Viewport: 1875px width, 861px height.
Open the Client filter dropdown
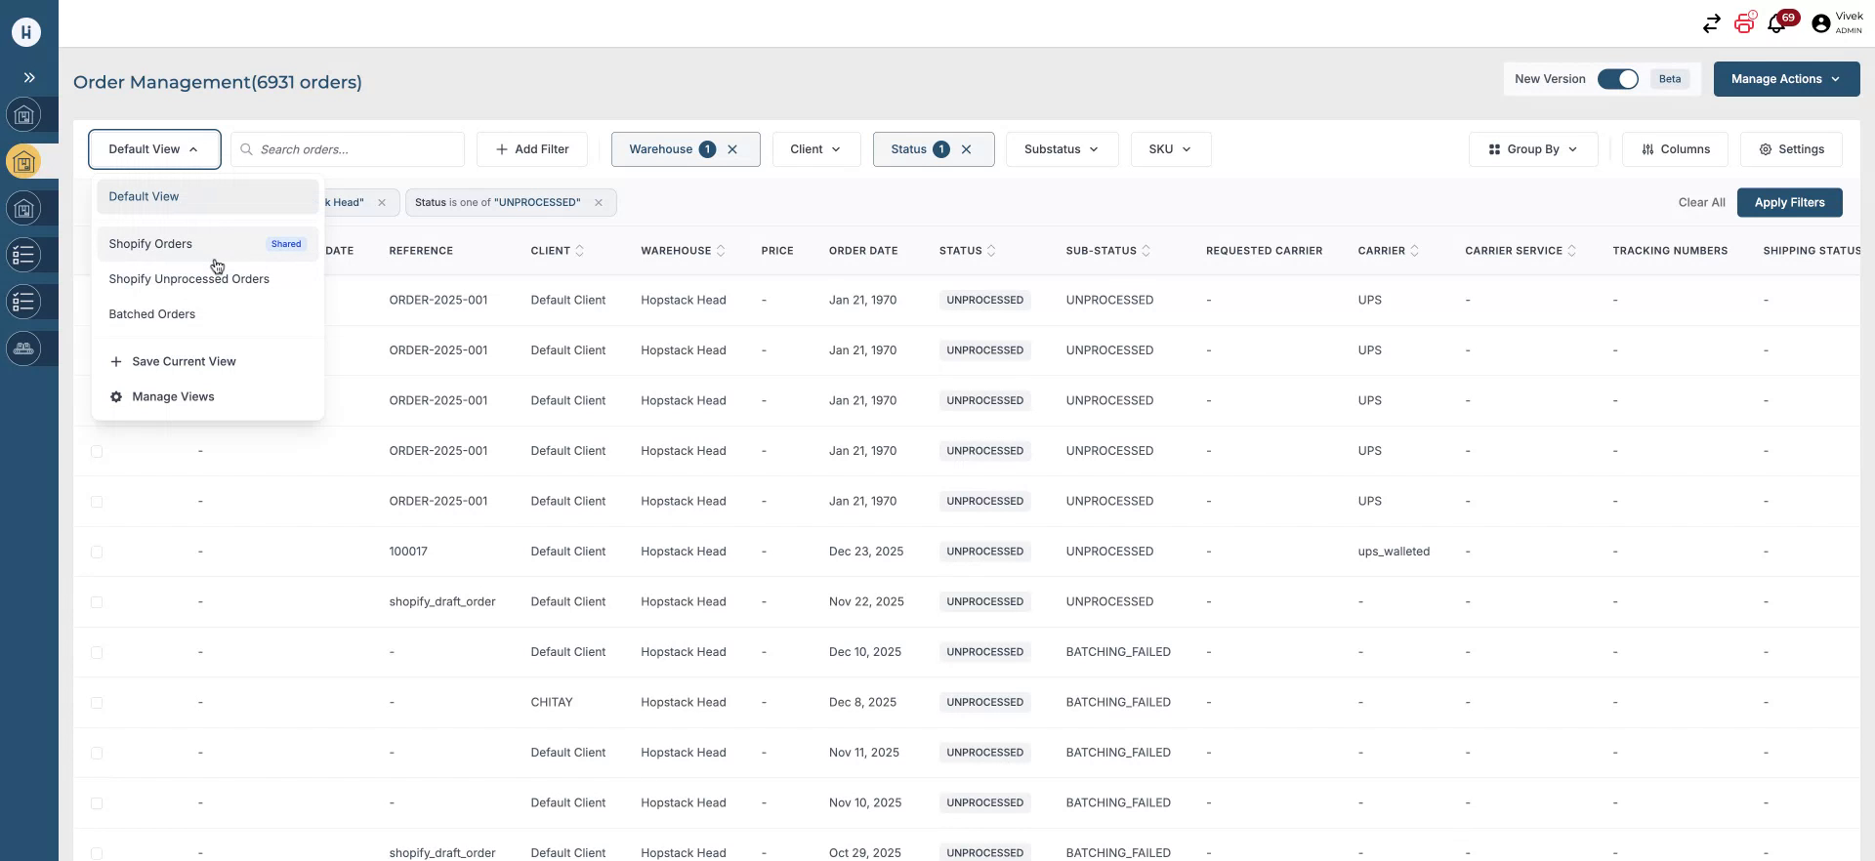tap(815, 149)
